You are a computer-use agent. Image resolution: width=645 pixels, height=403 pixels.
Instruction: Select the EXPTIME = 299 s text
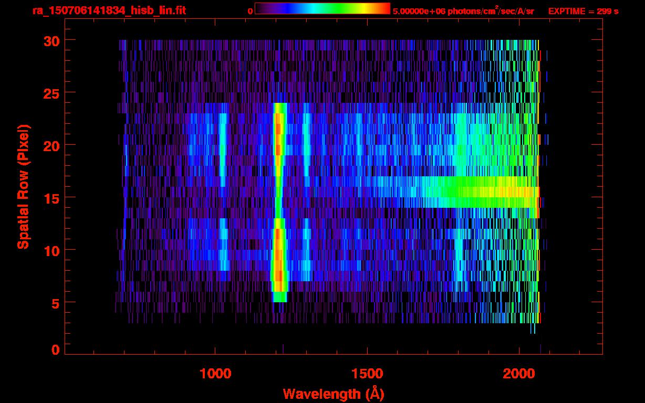pos(583,11)
